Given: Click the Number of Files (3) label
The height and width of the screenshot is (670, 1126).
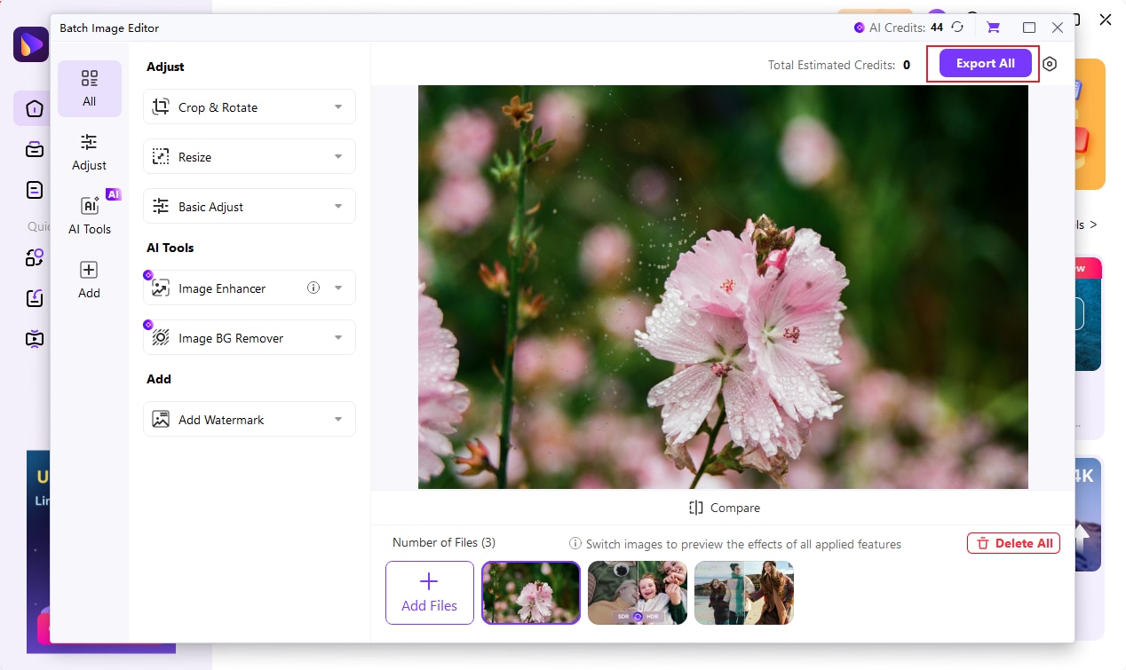Looking at the screenshot, I should coord(444,542).
